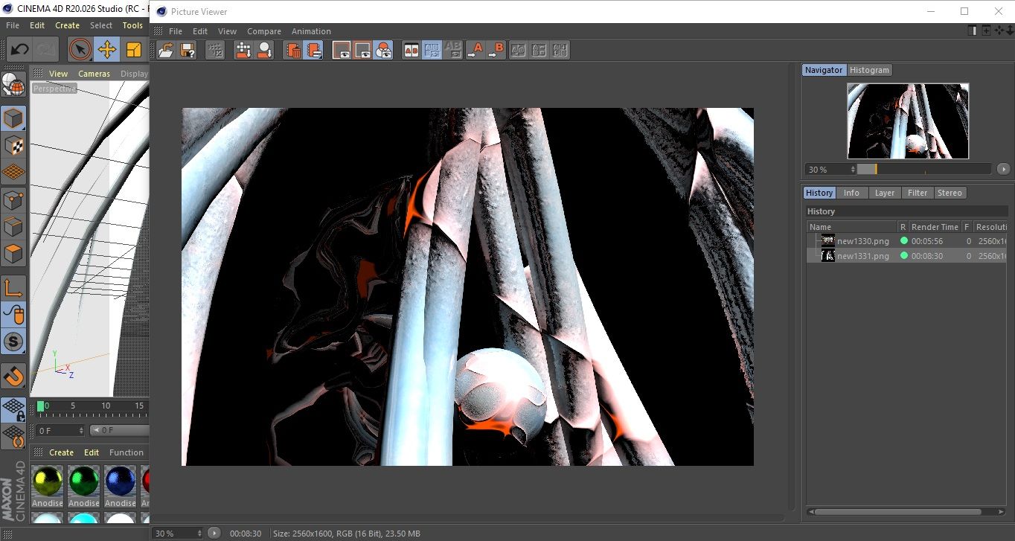Toggle the greyed AB eye icon

(x=452, y=50)
